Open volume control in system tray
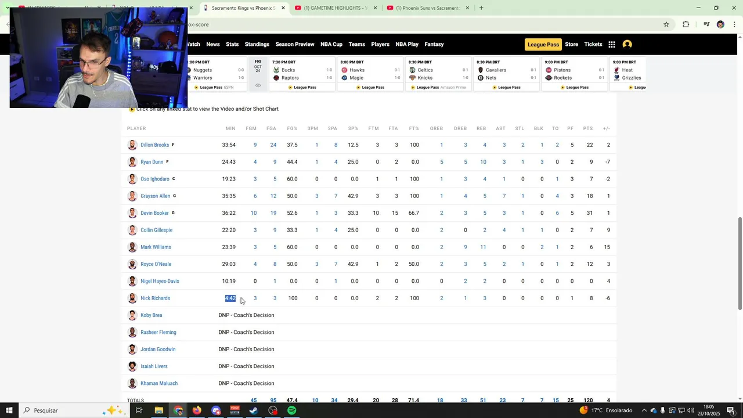 pyautogui.click(x=691, y=410)
